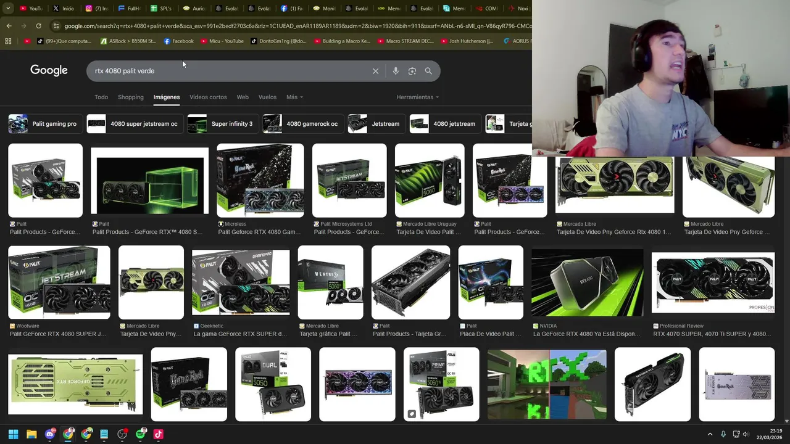Viewport: 790px width, 444px height.
Task: Select the Videos cortos tab
Action: pyautogui.click(x=208, y=97)
